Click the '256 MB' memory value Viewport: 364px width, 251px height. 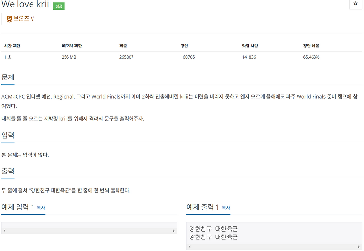point(69,57)
